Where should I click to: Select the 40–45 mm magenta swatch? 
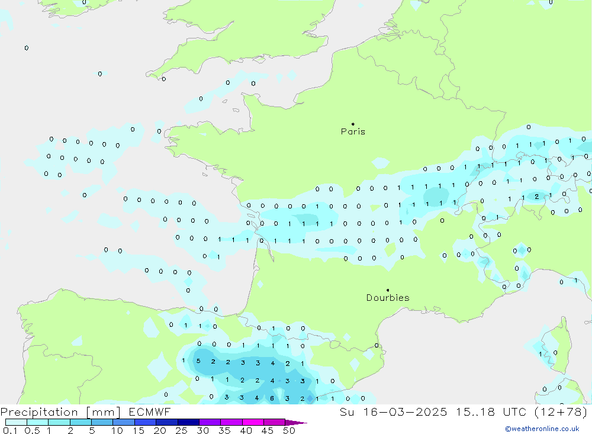253,422
